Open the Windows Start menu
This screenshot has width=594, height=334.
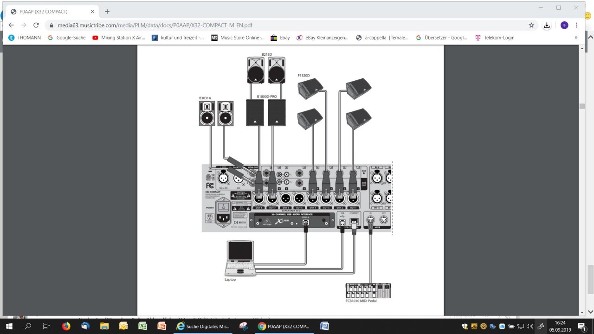[x=9, y=326]
